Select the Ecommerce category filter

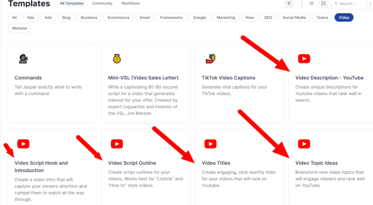tap(119, 17)
